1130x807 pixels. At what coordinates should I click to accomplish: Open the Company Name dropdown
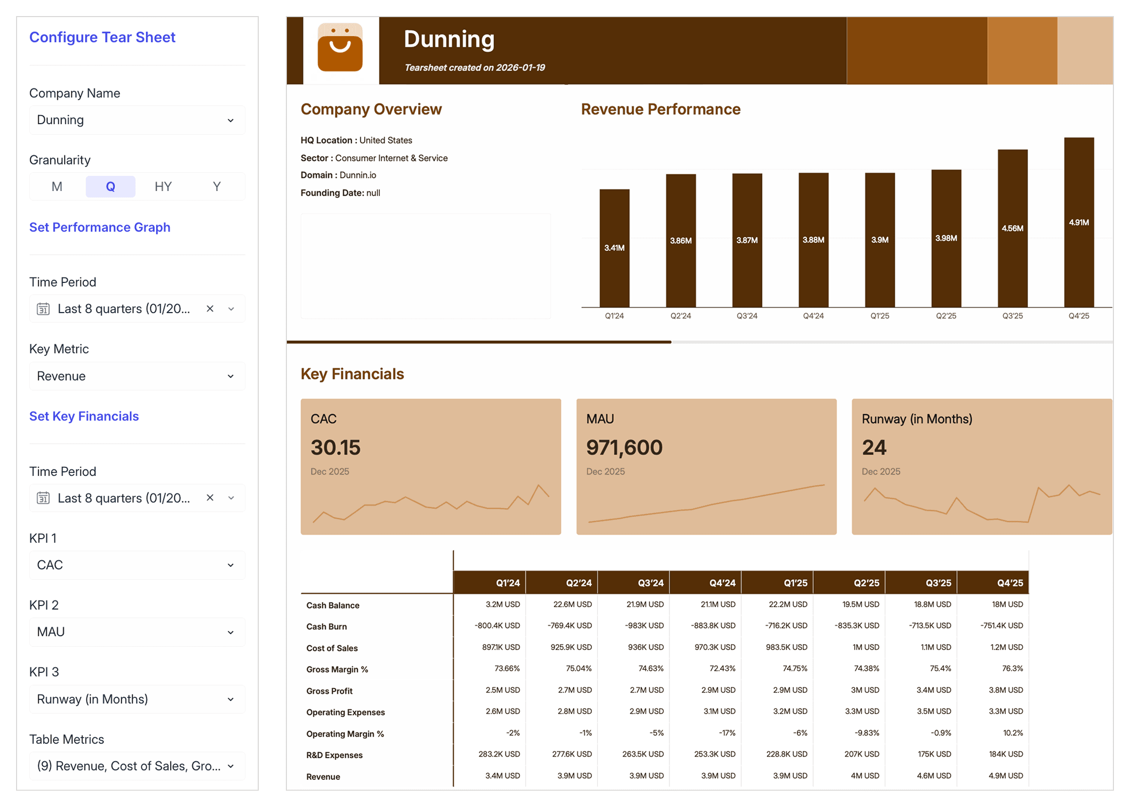[137, 120]
